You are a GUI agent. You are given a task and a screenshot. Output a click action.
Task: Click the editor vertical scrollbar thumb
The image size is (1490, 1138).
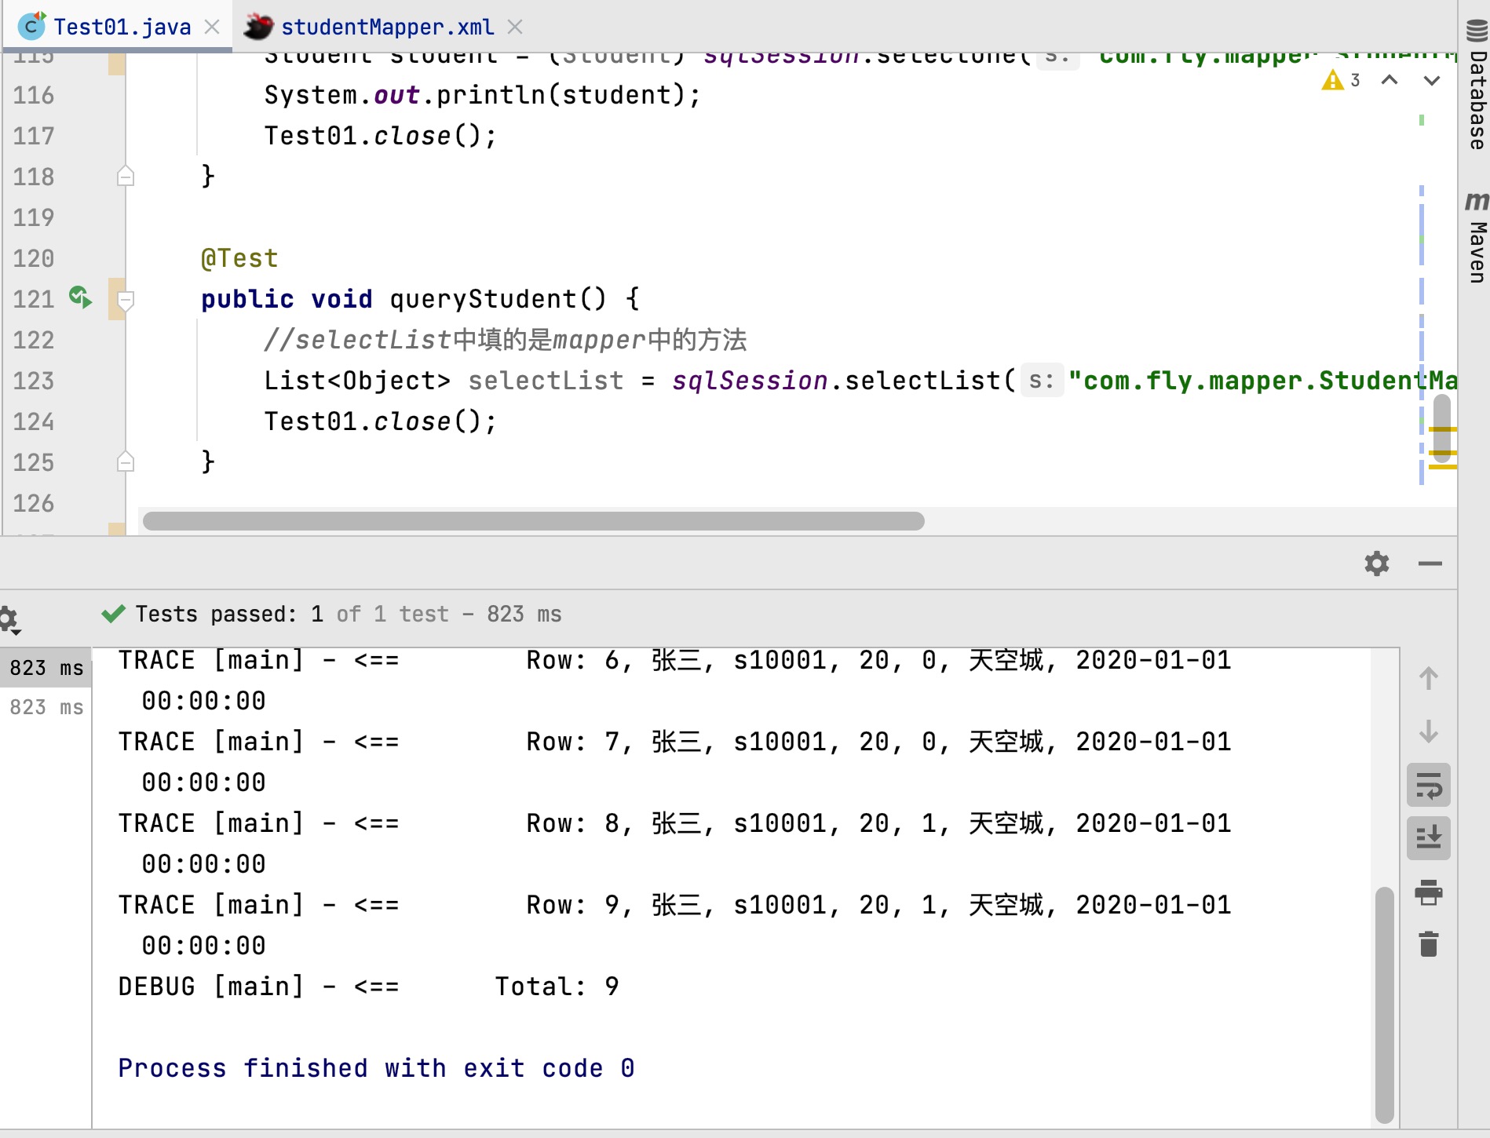pyautogui.click(x=1442, y=428)
